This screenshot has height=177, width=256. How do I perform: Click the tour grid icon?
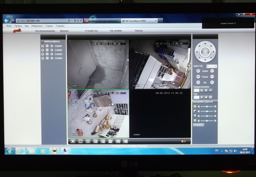210,97
